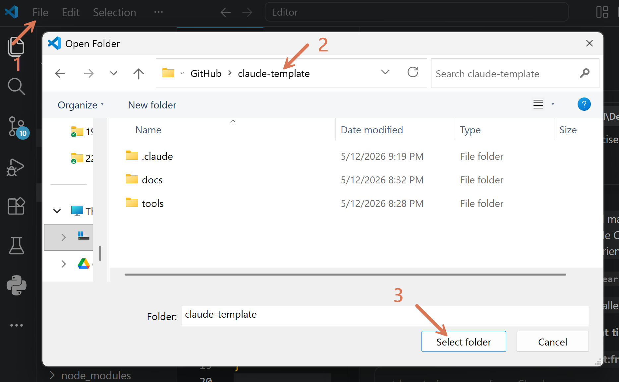The image size is (619, 382).
Task: Open the Python view in activity bar
Action: [x=17, y=285]
